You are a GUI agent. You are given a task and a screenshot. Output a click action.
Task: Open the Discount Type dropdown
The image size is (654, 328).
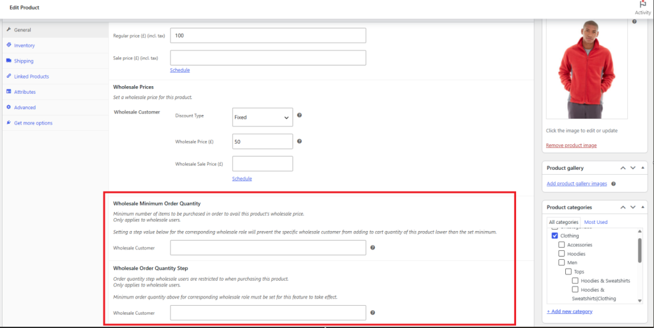point(262,117)
